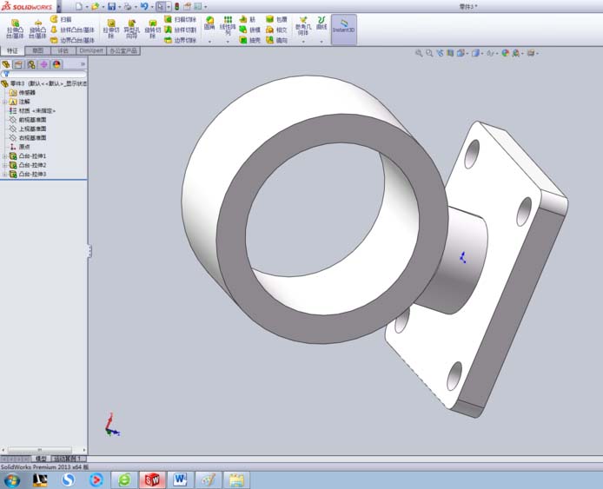
Task: Click the Undo arrow icon
Action: [x=144, y=7]
